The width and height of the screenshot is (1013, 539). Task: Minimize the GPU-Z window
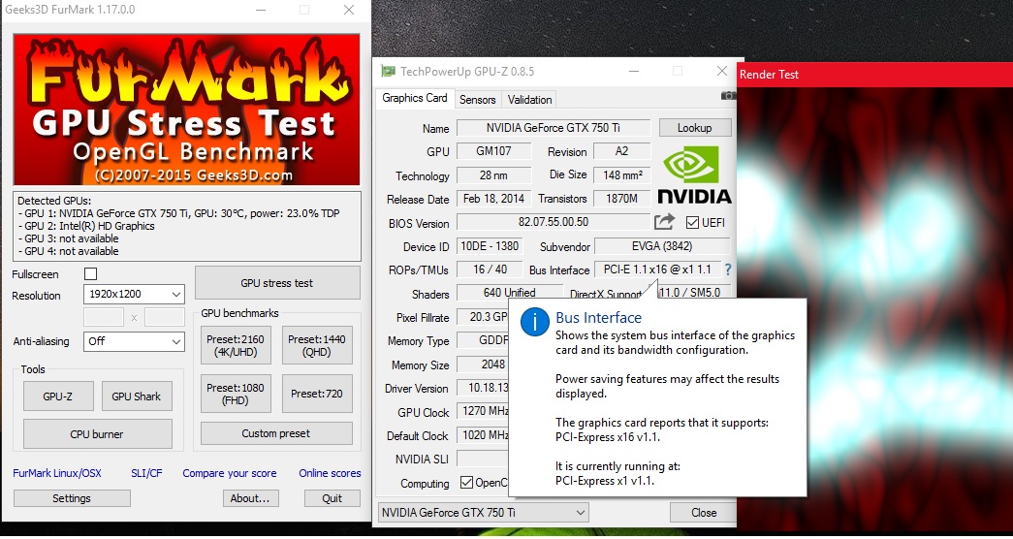pos(632,71)
